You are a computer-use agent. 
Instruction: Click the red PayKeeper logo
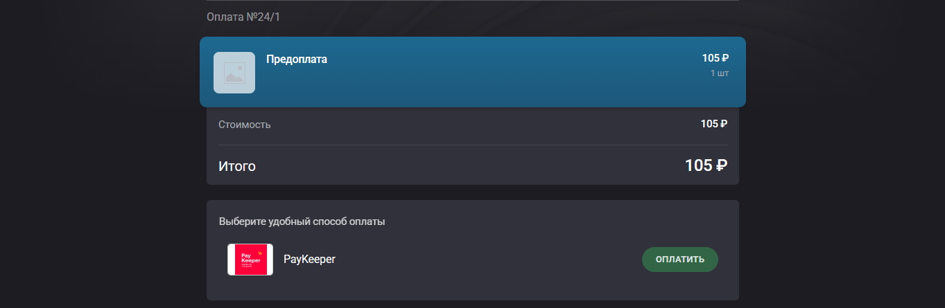tap(250, 260)
